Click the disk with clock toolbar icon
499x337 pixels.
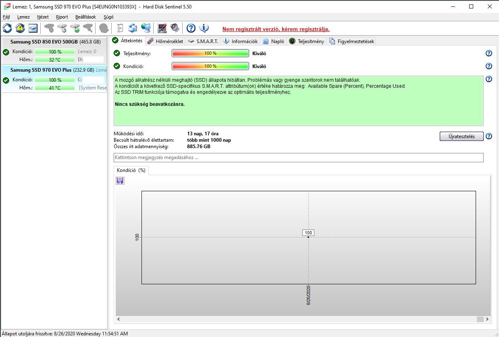(62, 28)
